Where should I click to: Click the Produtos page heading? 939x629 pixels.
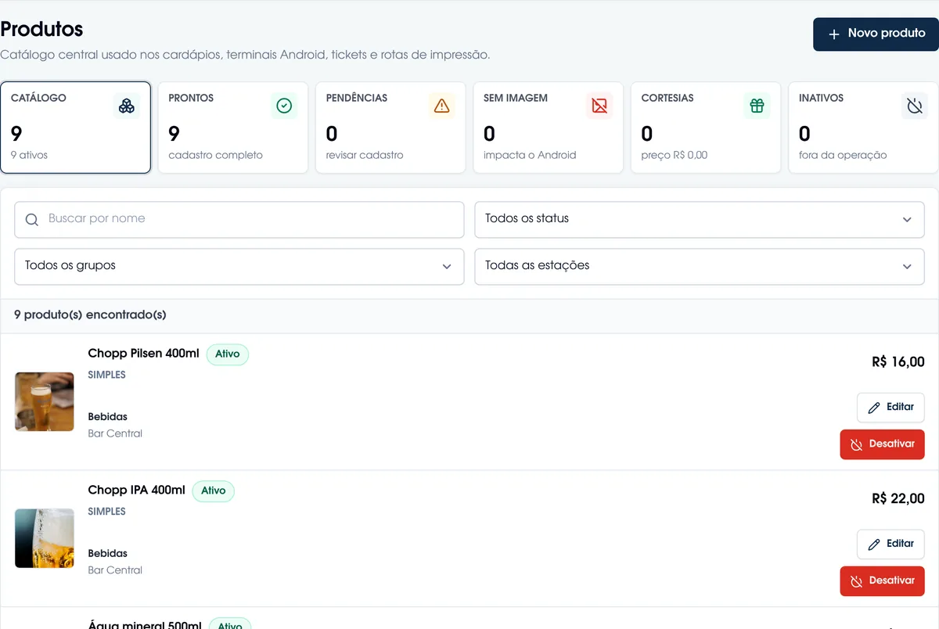pos(41,29)
